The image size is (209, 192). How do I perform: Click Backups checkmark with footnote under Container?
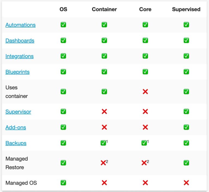tap(103, 143)
